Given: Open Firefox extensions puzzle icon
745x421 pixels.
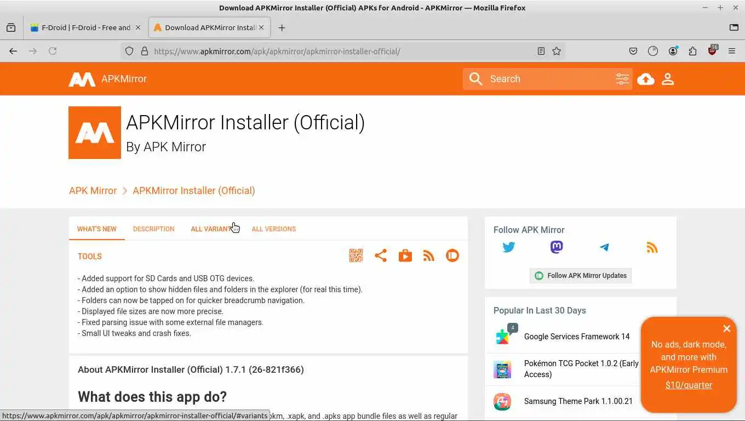Looking at the screenshot, I should 692,51.
